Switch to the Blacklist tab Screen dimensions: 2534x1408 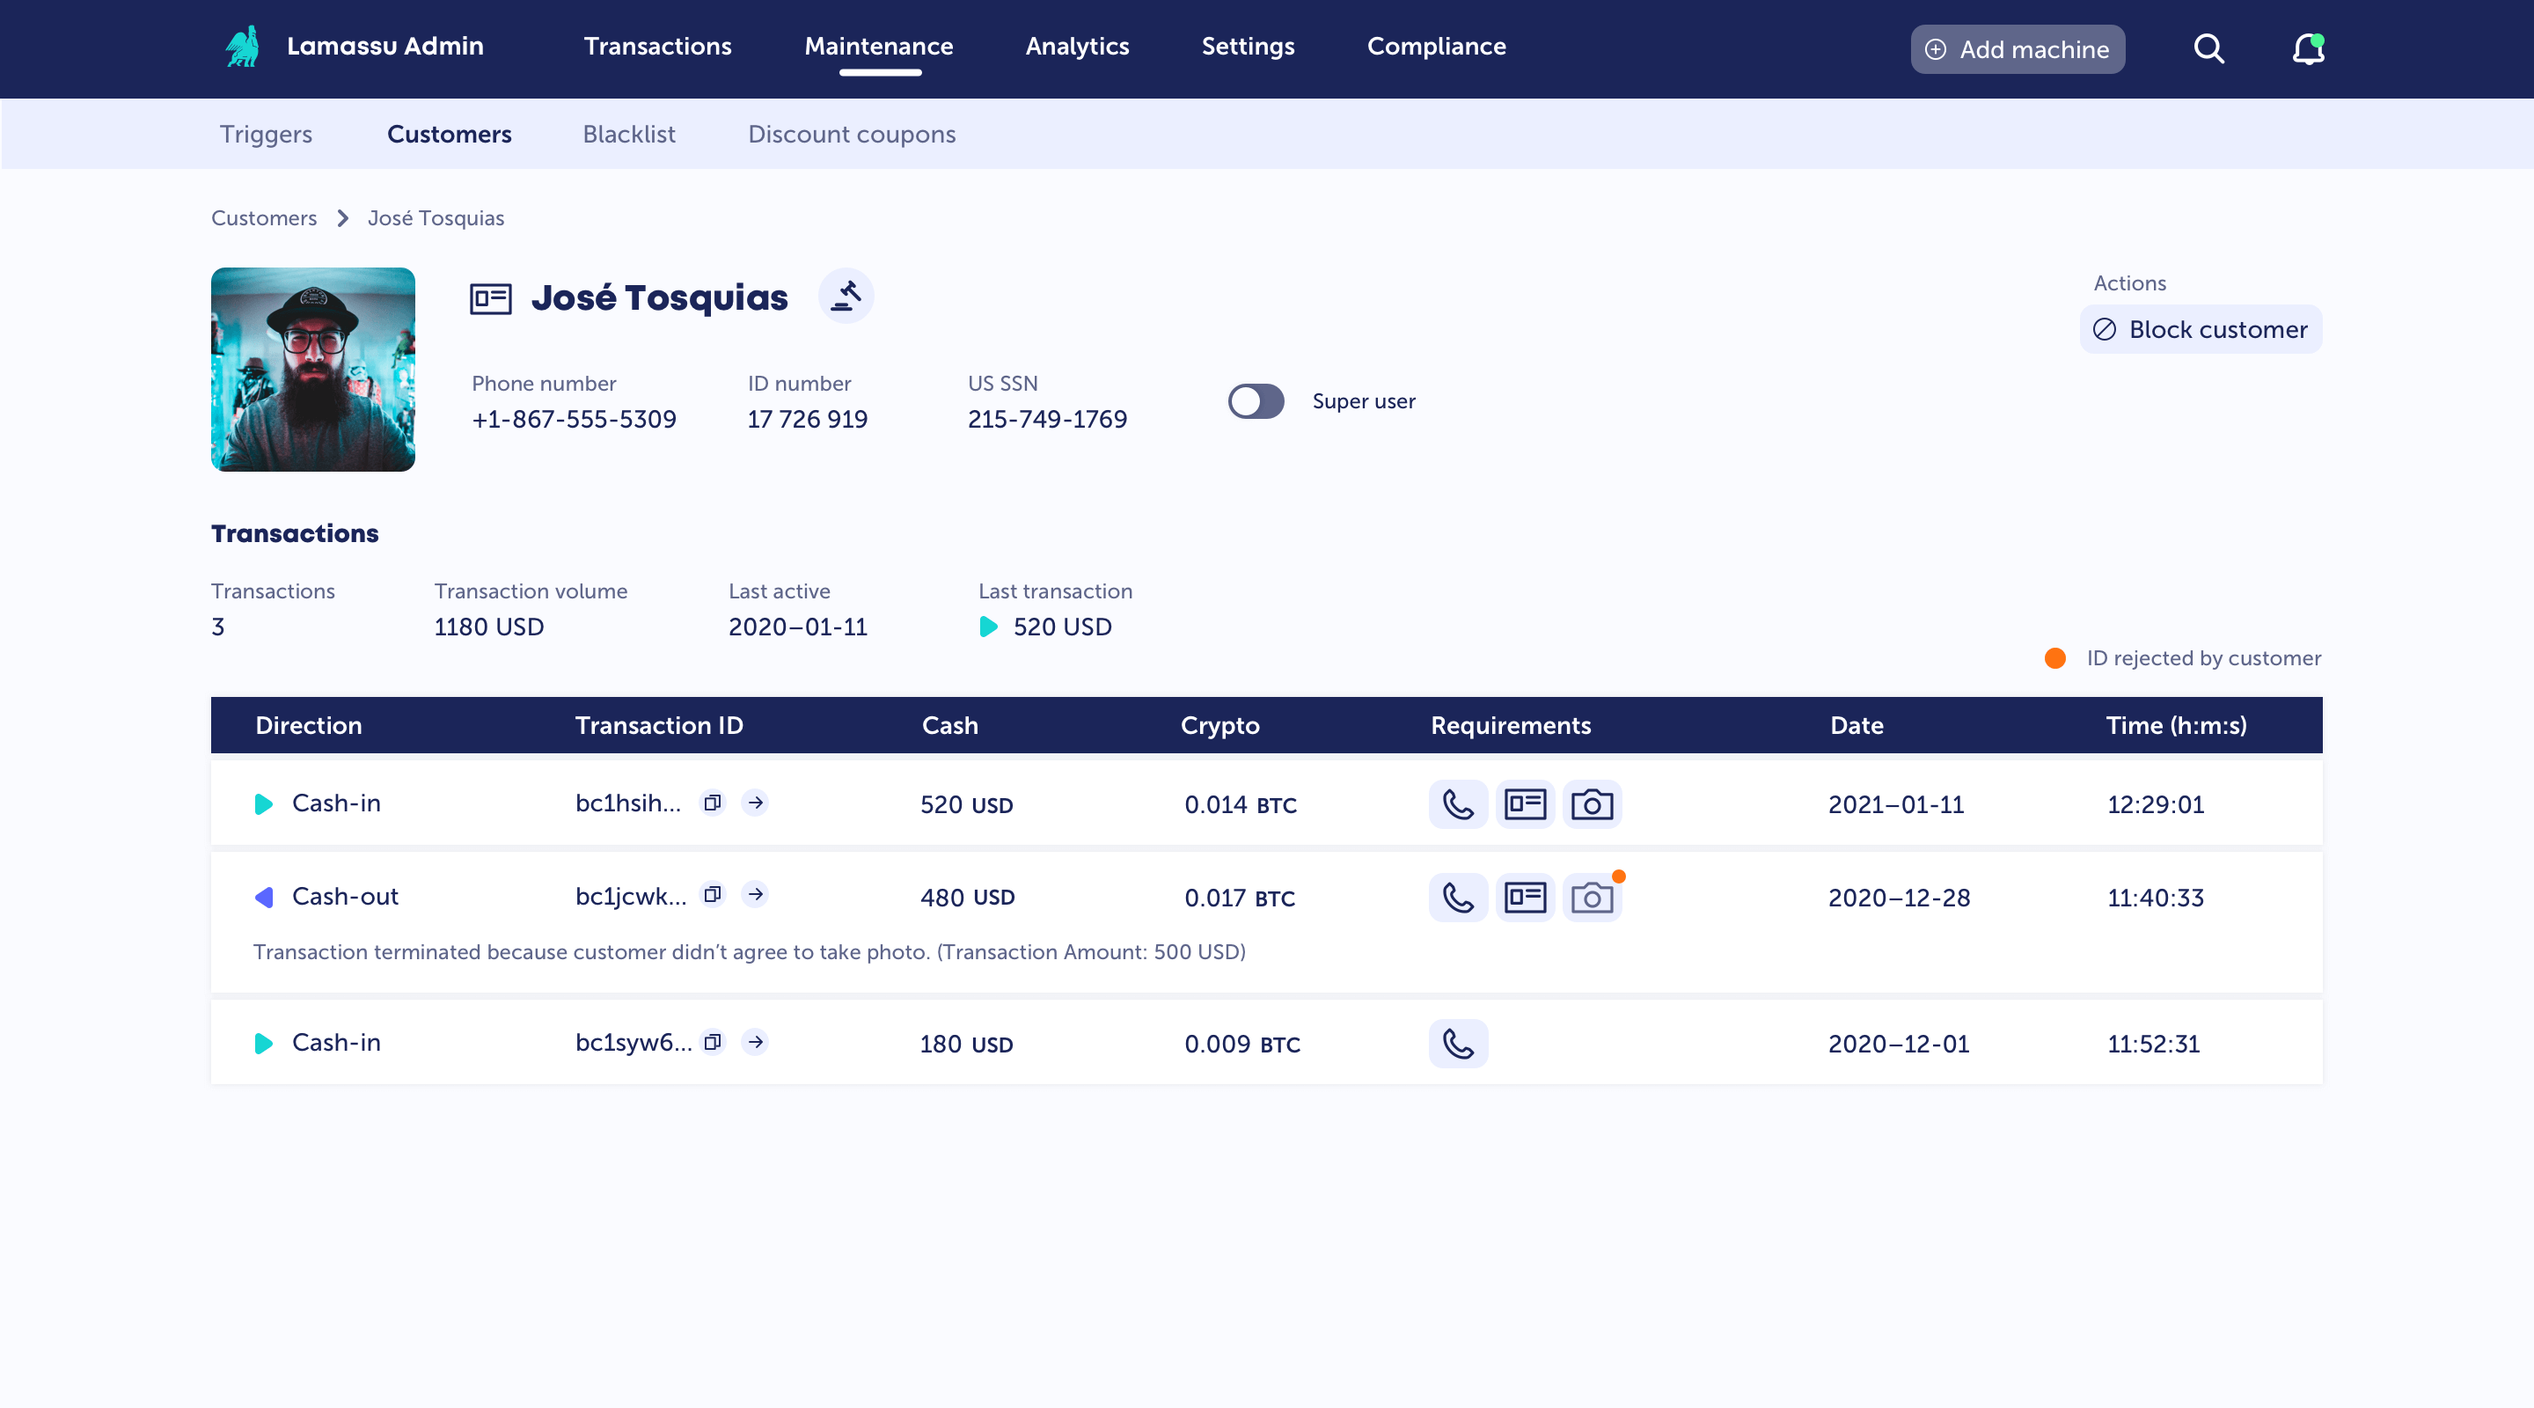click(628, 134)
